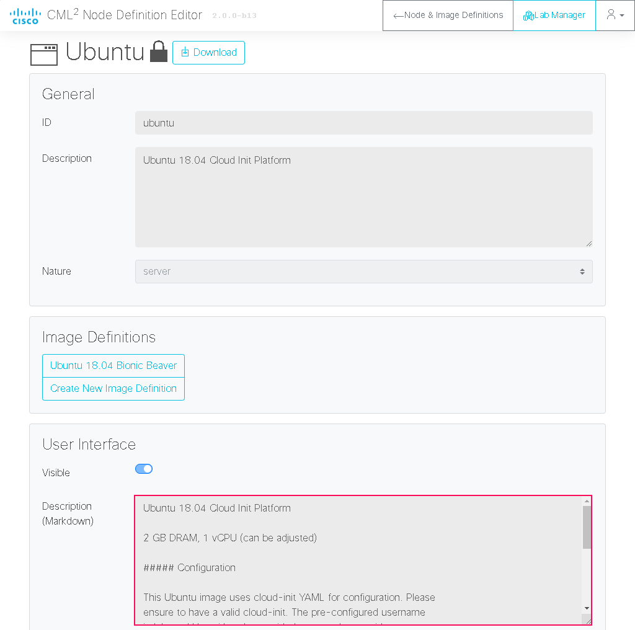The height and width of the screenshot is (630, 635).
Task: Click the Image Definitions heading
Action: tap(99, 337)
